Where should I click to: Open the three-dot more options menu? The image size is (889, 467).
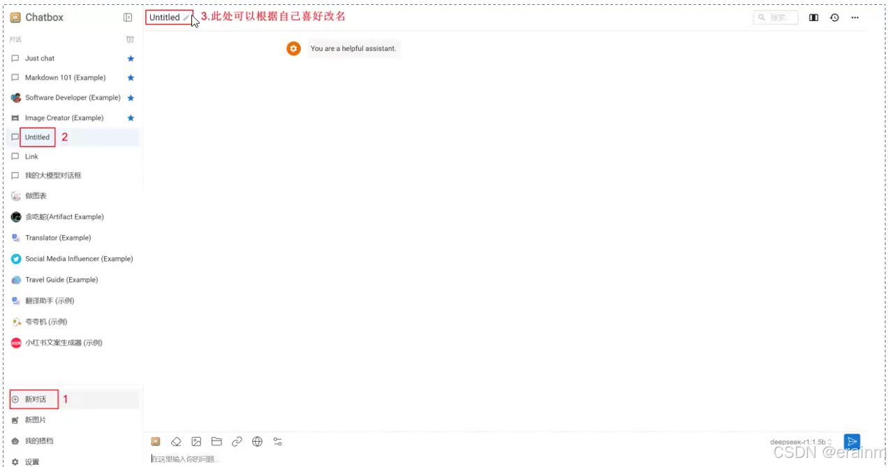pyautogui.click(x=855, y=17)
